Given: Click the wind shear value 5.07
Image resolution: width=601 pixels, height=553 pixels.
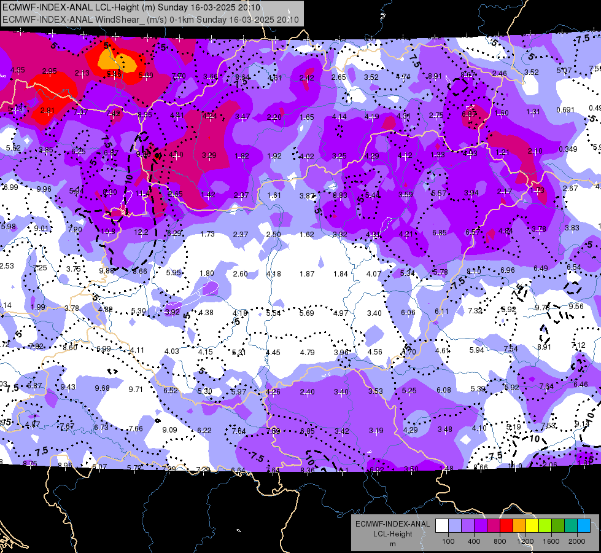Looking at the screenshot, I should pos(564,70).
